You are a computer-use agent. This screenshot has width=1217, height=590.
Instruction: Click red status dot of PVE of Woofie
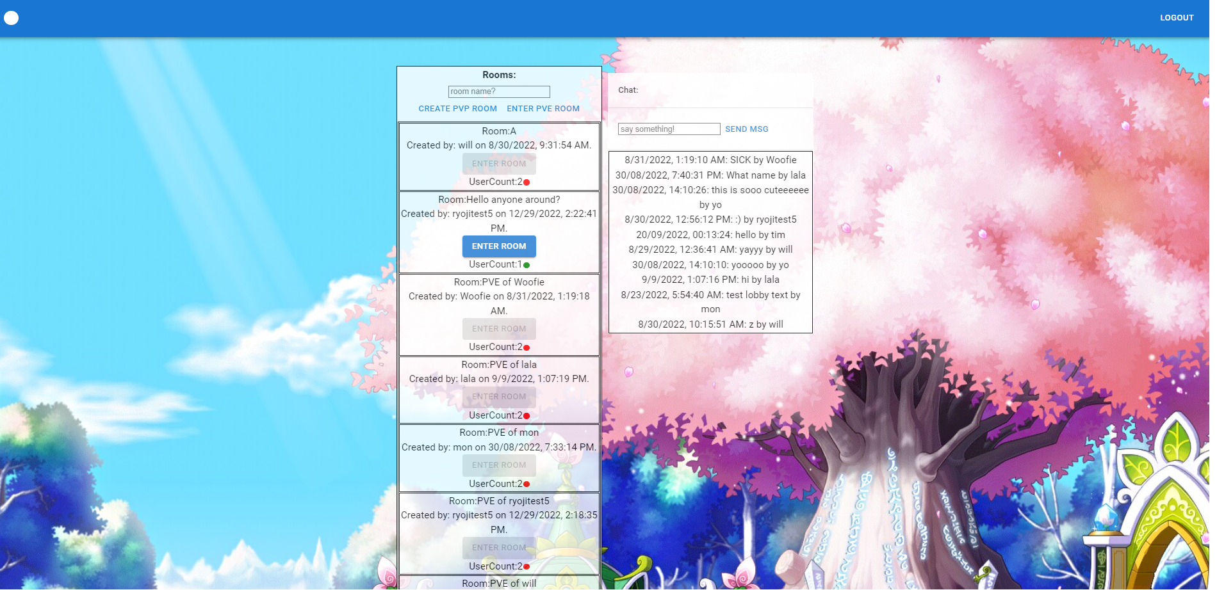coord(527,347)
